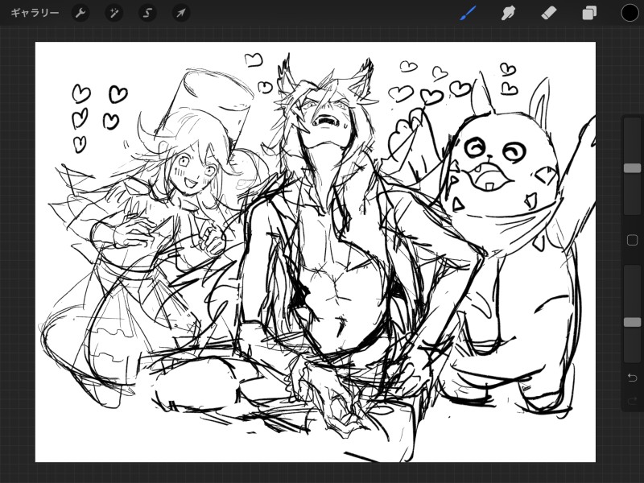Undo the last stroke
The image size is (644, 483).
tap(632, 377)
